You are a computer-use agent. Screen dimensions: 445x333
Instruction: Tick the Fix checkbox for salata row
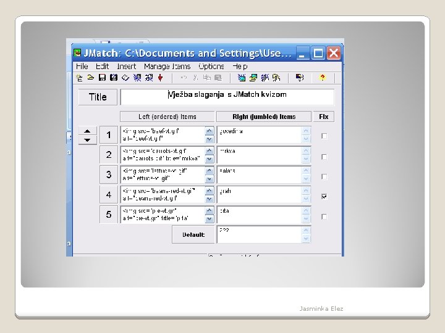pos(324,177)
